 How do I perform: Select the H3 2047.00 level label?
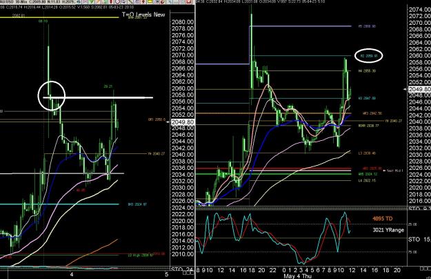367,98
